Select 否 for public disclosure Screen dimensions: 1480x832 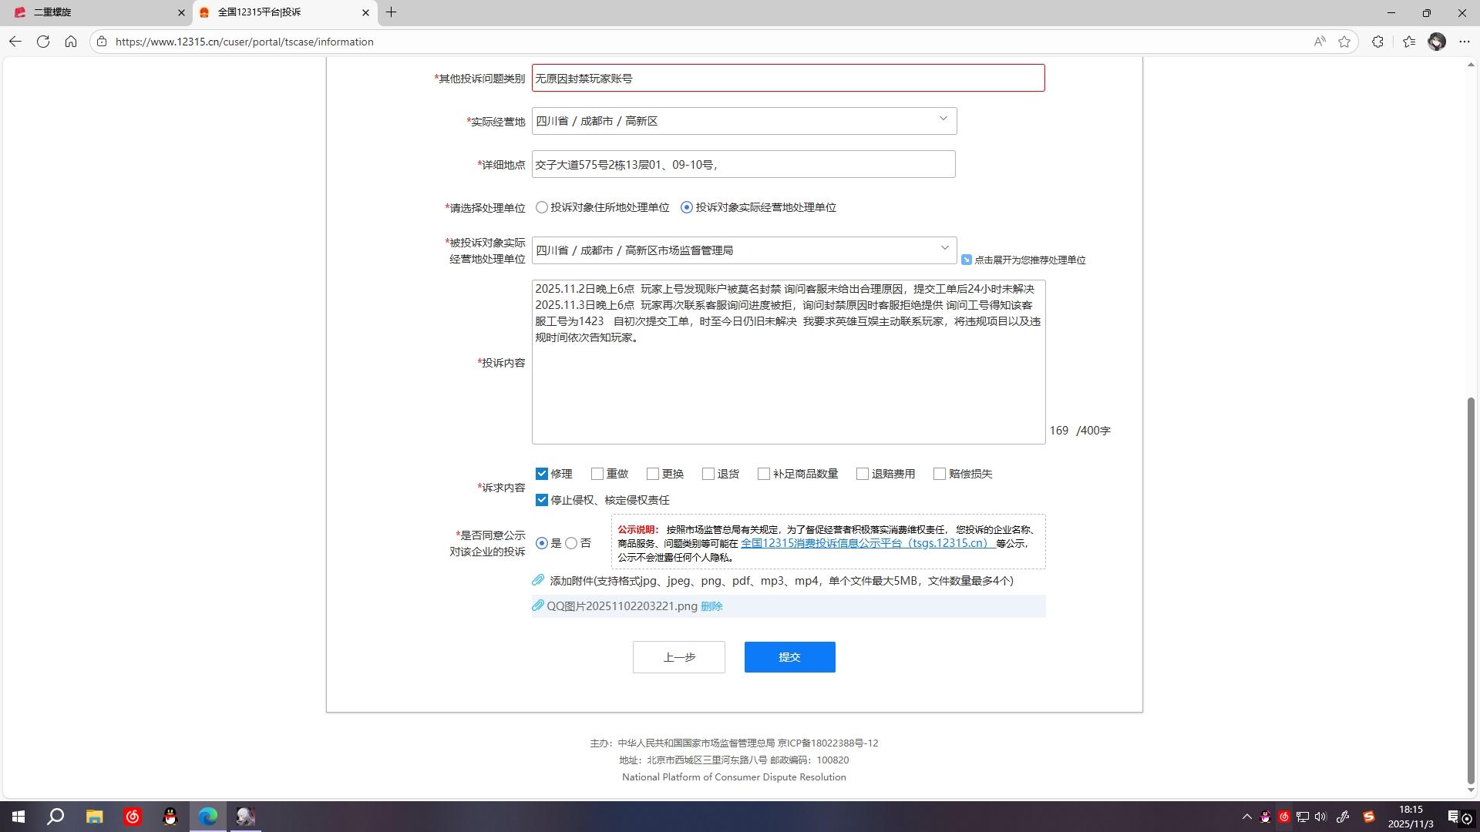pyautogui.click(x=571, y=543)
